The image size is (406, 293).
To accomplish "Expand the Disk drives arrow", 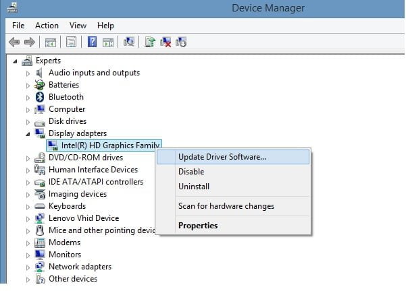I will [28, 122].
